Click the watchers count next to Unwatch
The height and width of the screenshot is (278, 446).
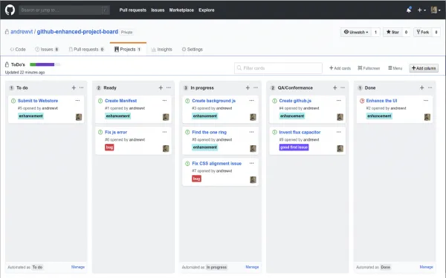(375, 32)
